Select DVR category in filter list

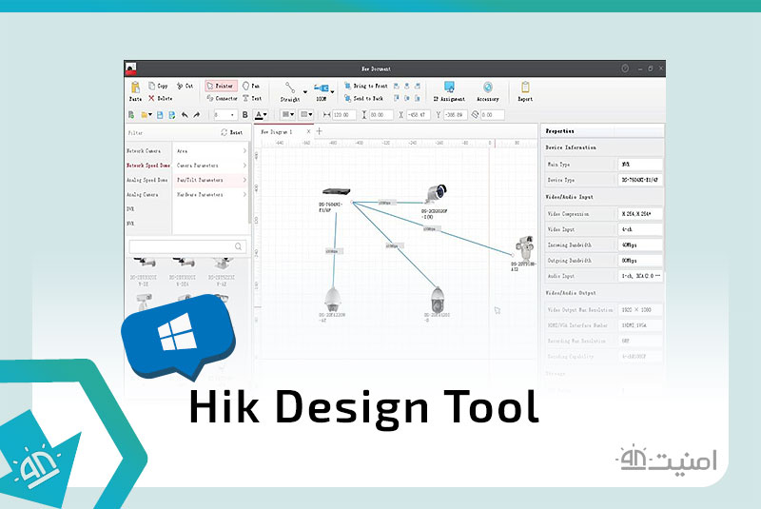pos(130,209)
